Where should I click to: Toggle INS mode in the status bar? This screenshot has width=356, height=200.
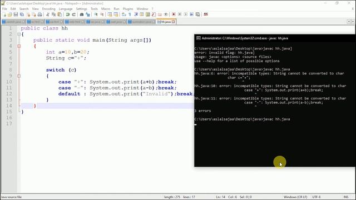[x=346, y=197]
